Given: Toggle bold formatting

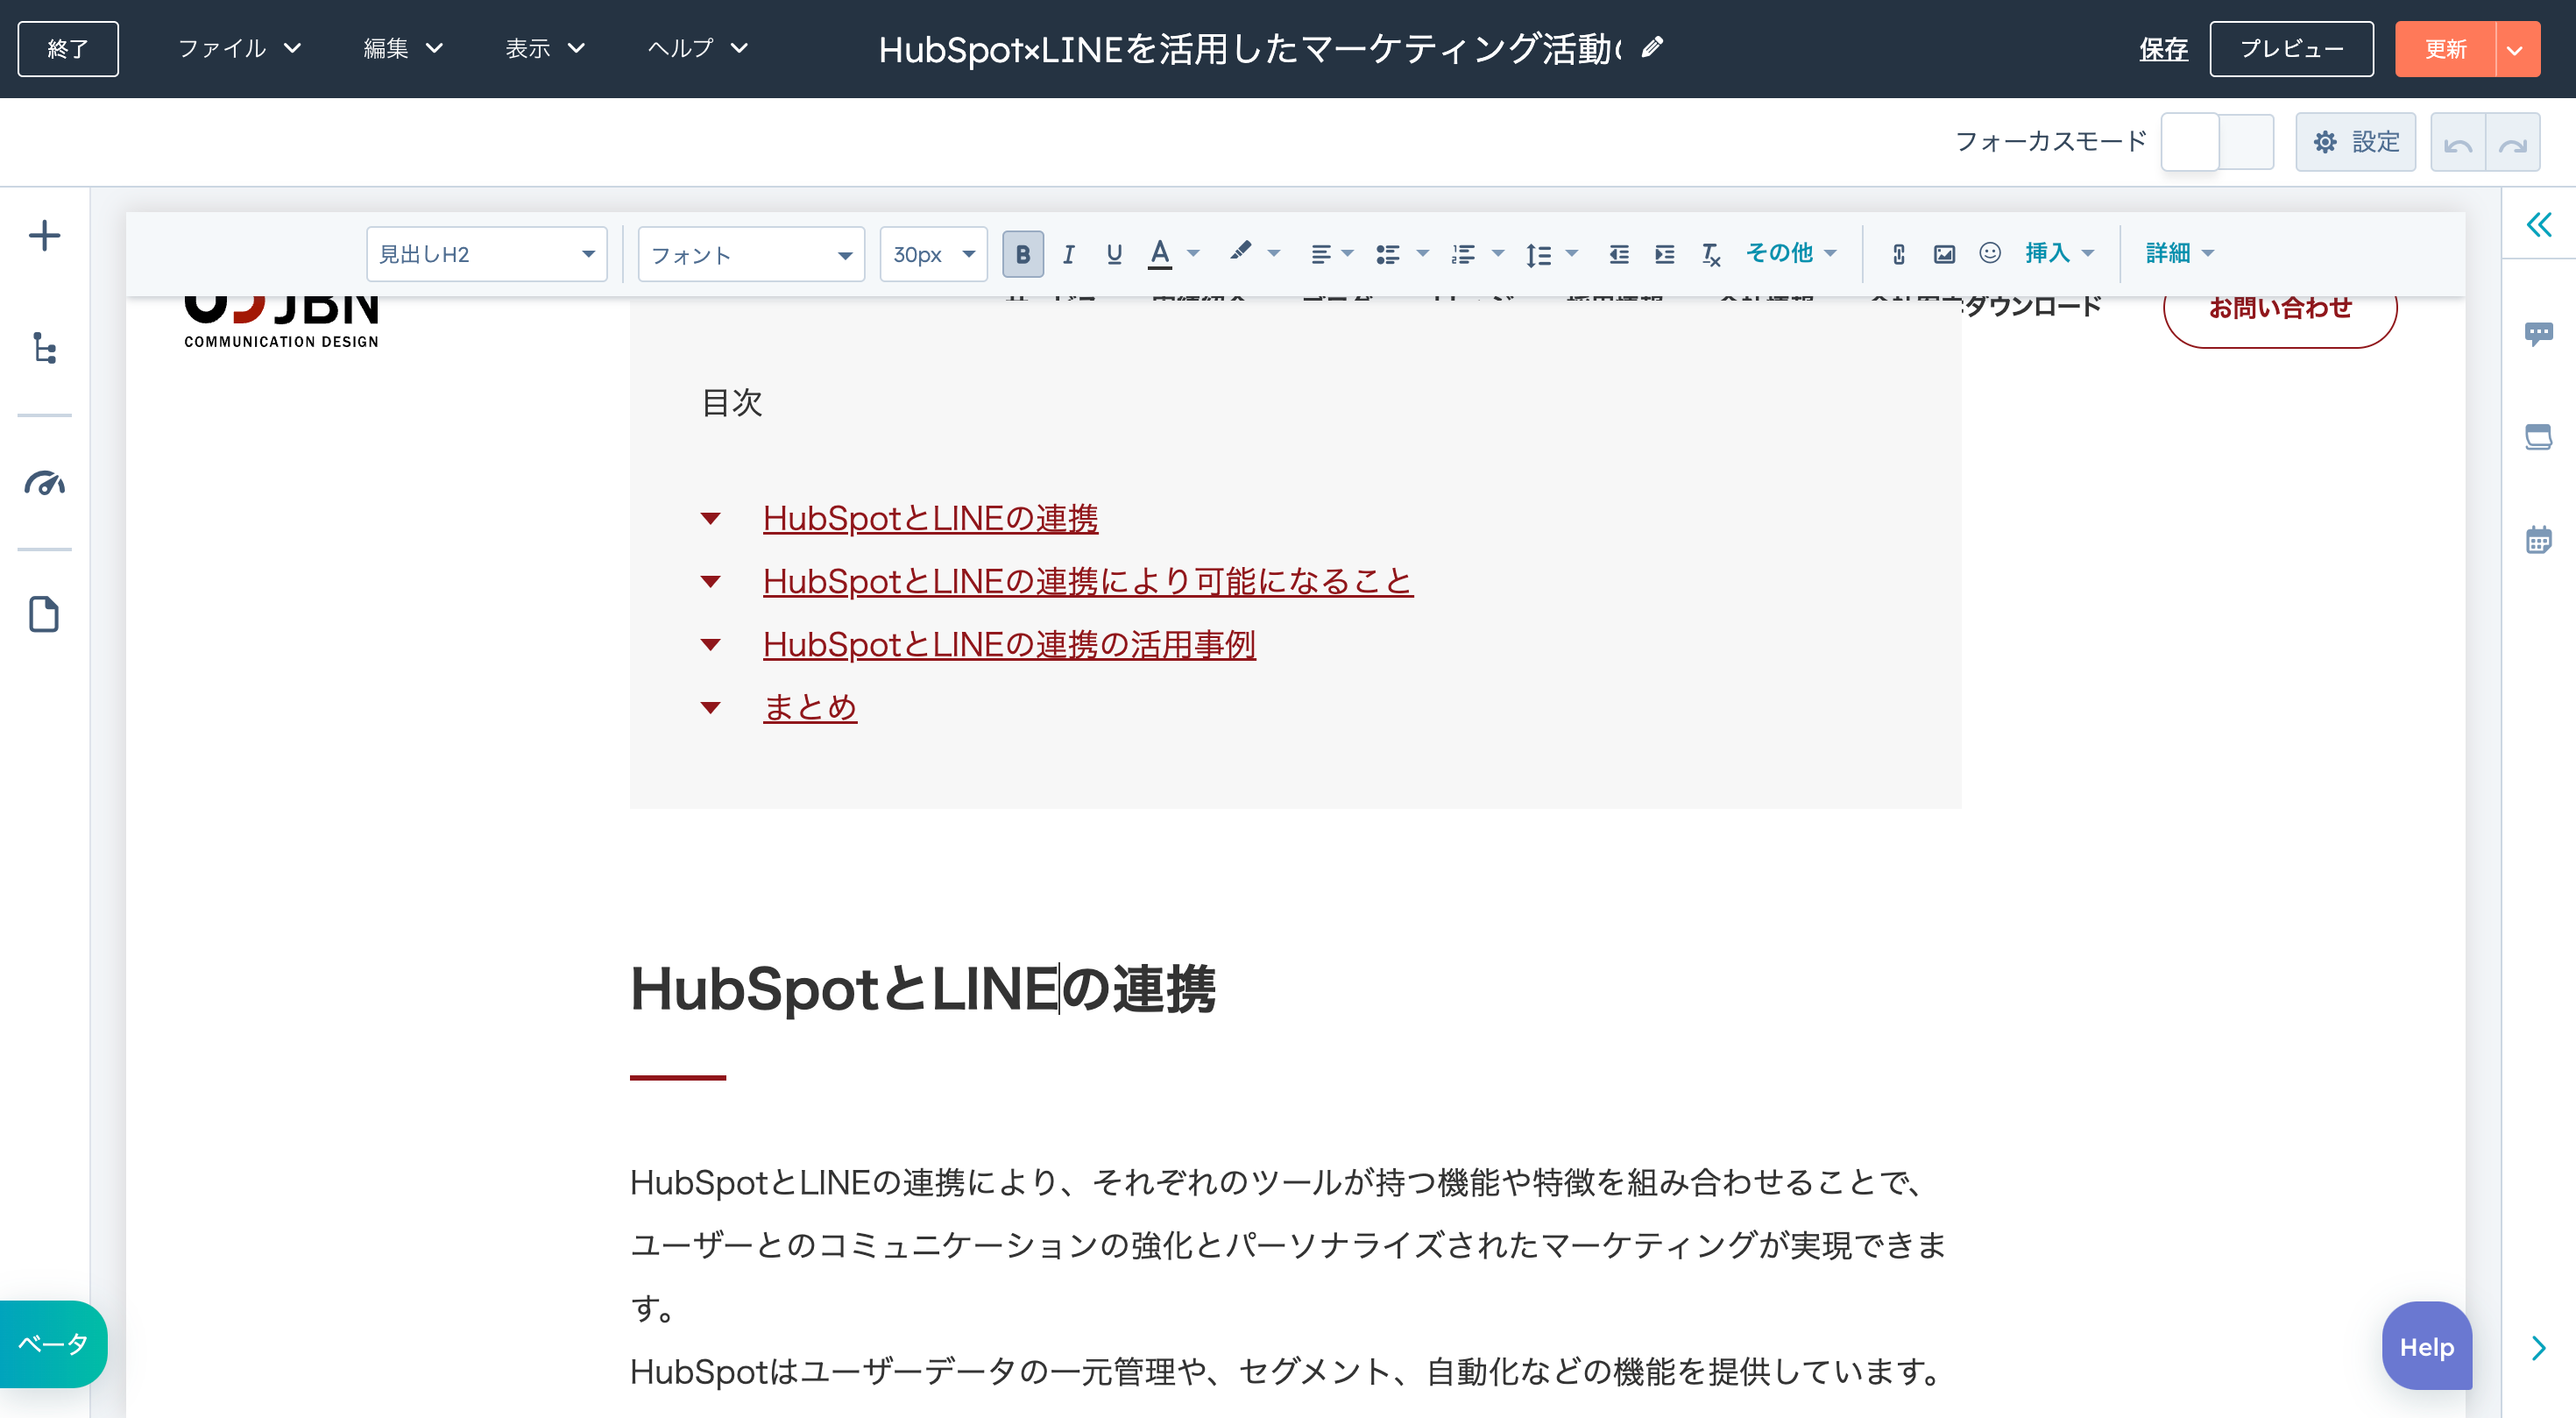Looking at the screenshot, I should [1022, 254].
